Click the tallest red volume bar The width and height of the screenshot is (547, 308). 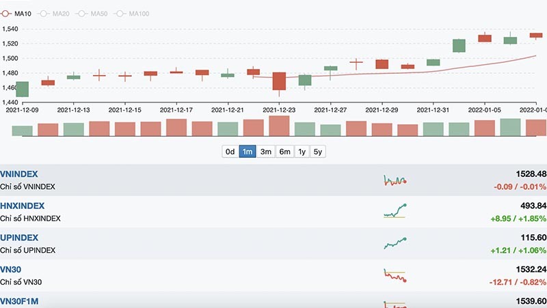click(x=279, y=126)
